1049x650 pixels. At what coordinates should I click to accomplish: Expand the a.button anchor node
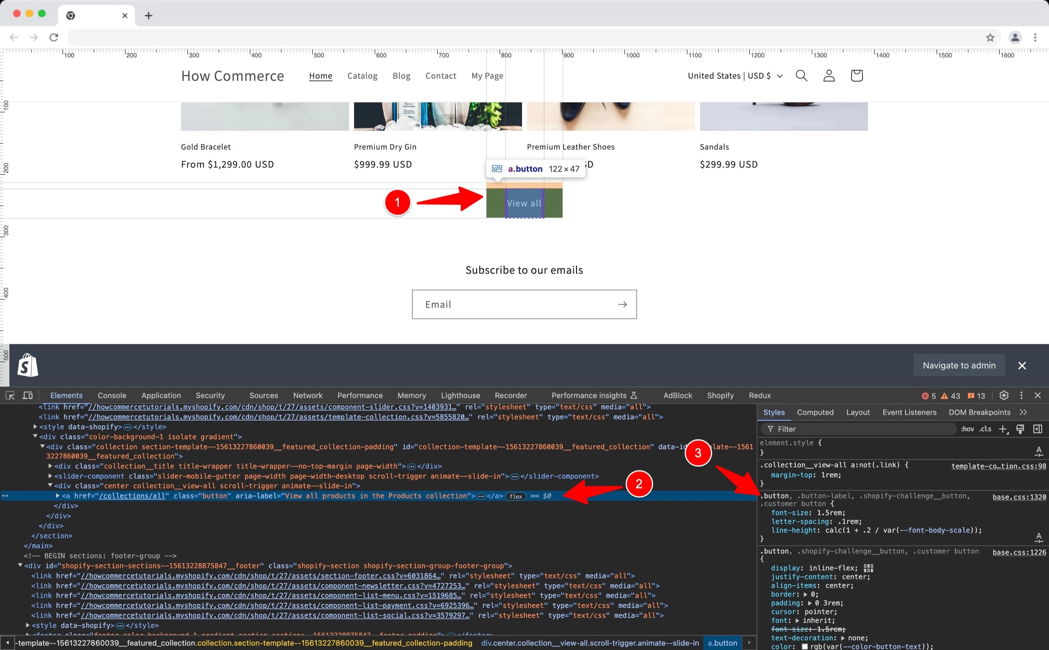58,496
